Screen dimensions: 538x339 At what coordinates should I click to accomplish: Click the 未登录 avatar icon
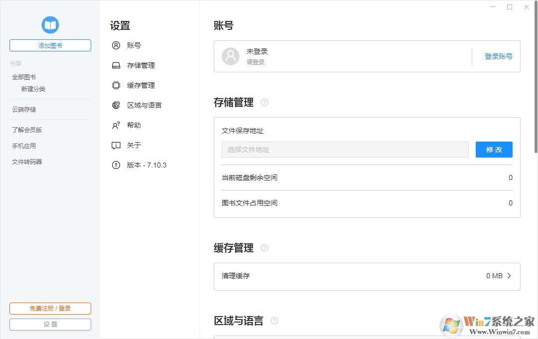coord(231,56)
